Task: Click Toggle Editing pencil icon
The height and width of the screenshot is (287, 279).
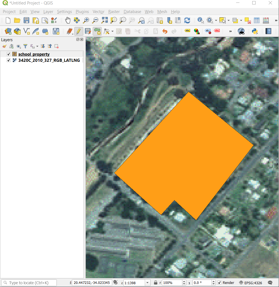Action: (x=79, y=31)
